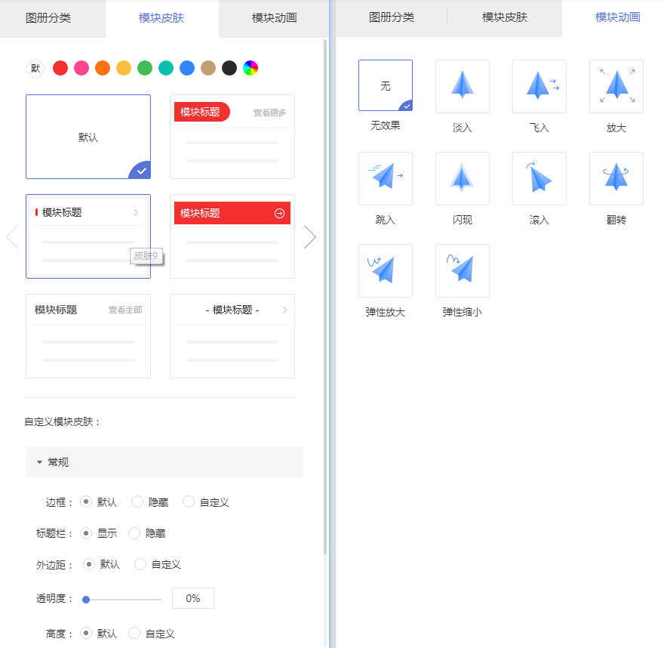
Task: Open the left panel's 模块动画 tab
Action: (275, 18)
